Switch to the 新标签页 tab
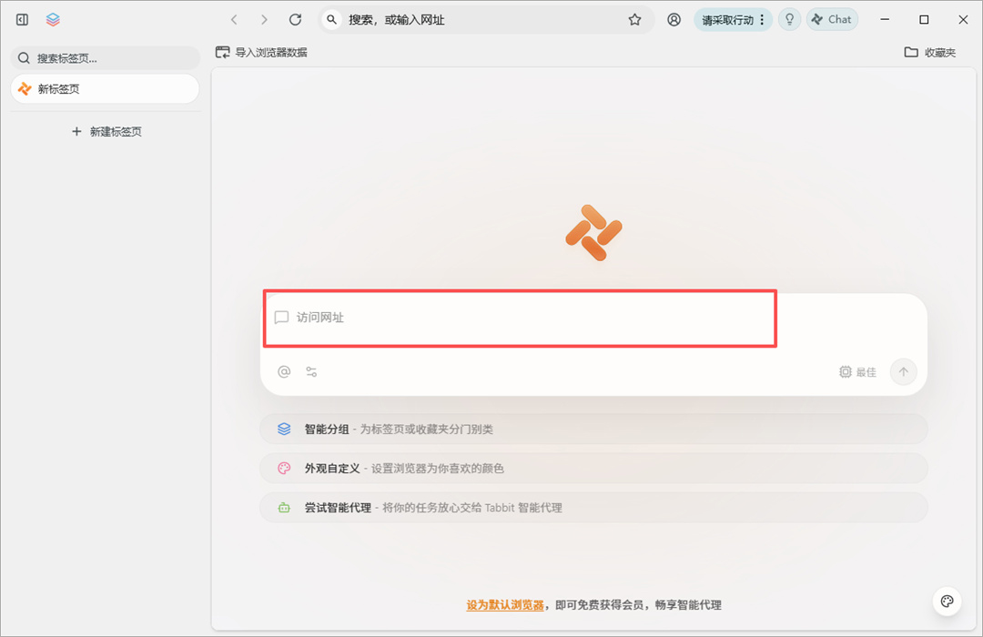 105,88
